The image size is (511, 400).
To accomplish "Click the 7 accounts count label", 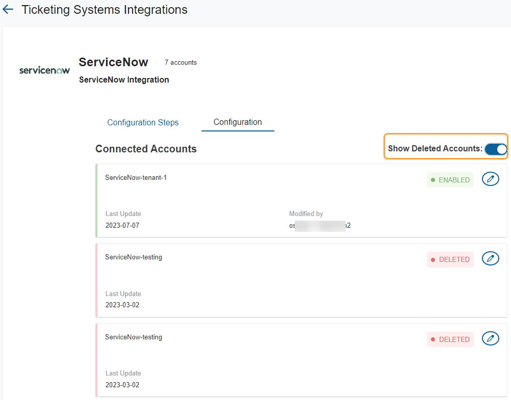I will tap(181, 63).
